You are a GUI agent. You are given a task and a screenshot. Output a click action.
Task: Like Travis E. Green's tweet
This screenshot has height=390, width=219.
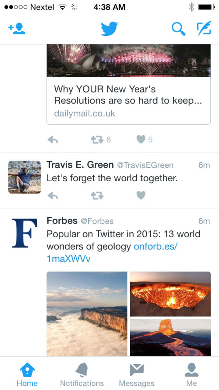click(x=141, y=195)
